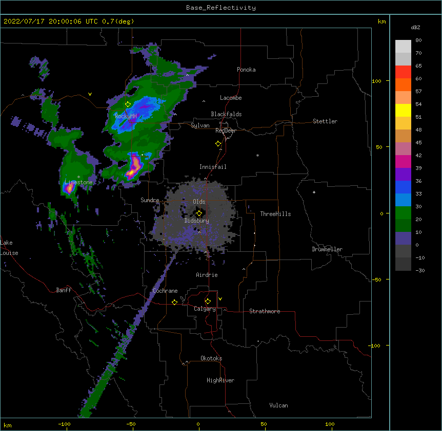Select the bright yellow legend swatch
This screenshot has height=431, width=442.
coord(403,110)
